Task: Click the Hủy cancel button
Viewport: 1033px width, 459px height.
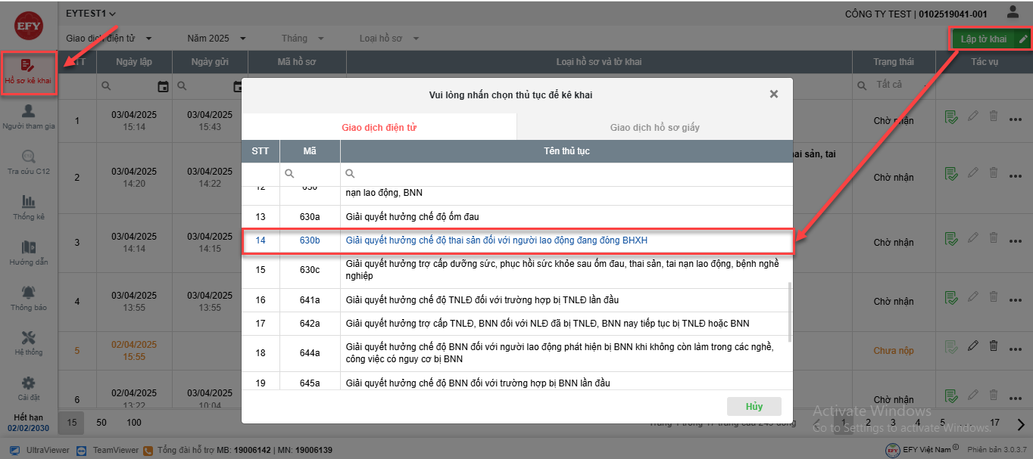Action: (x=754, y=406)
